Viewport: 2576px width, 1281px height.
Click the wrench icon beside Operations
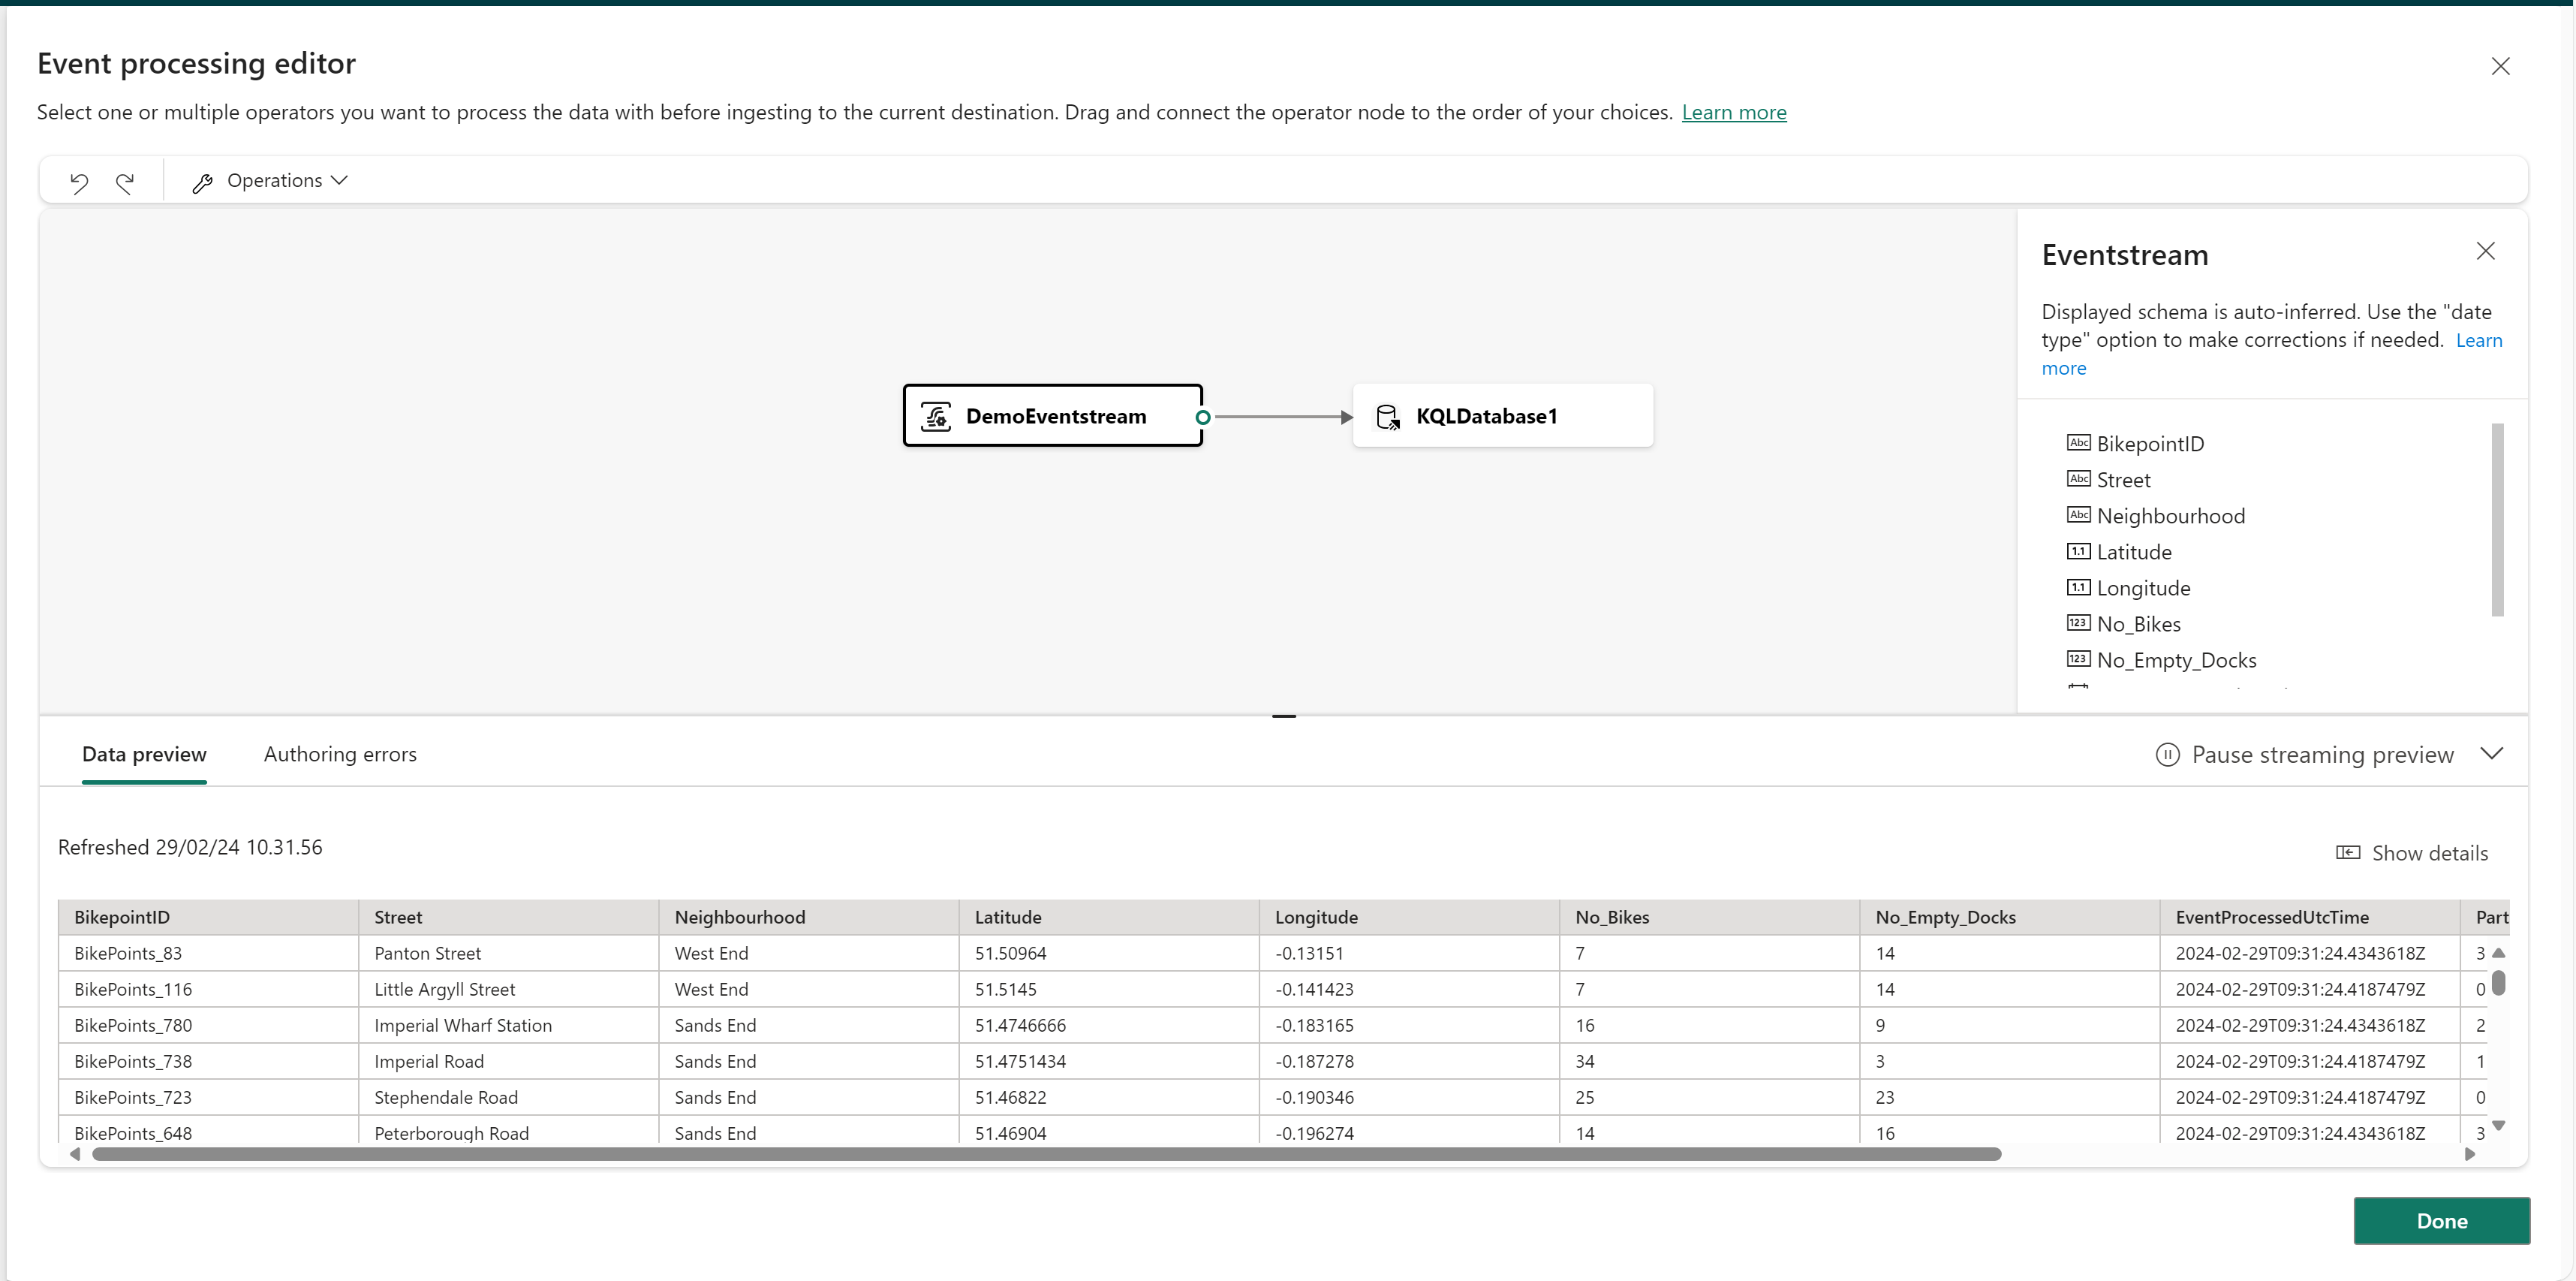[x=203, y=182]
